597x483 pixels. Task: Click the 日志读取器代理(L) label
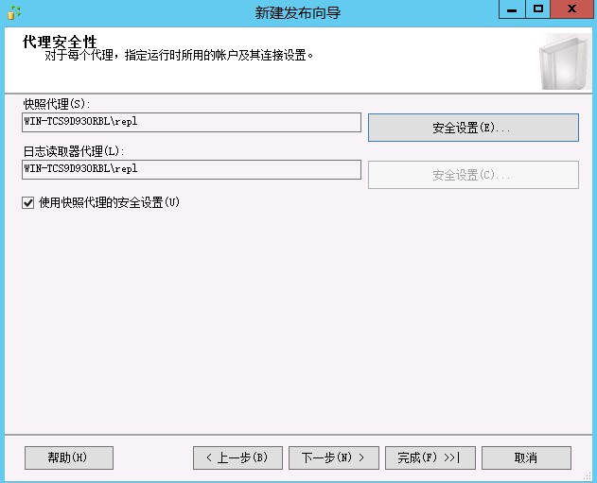[74, 150]
